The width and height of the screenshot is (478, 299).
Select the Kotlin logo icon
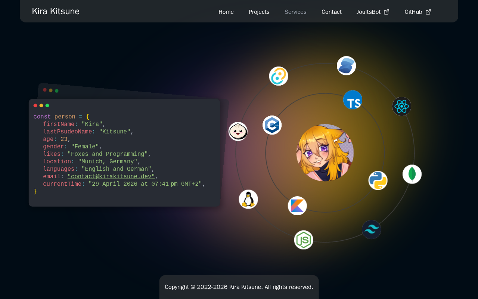click(297, 206)
